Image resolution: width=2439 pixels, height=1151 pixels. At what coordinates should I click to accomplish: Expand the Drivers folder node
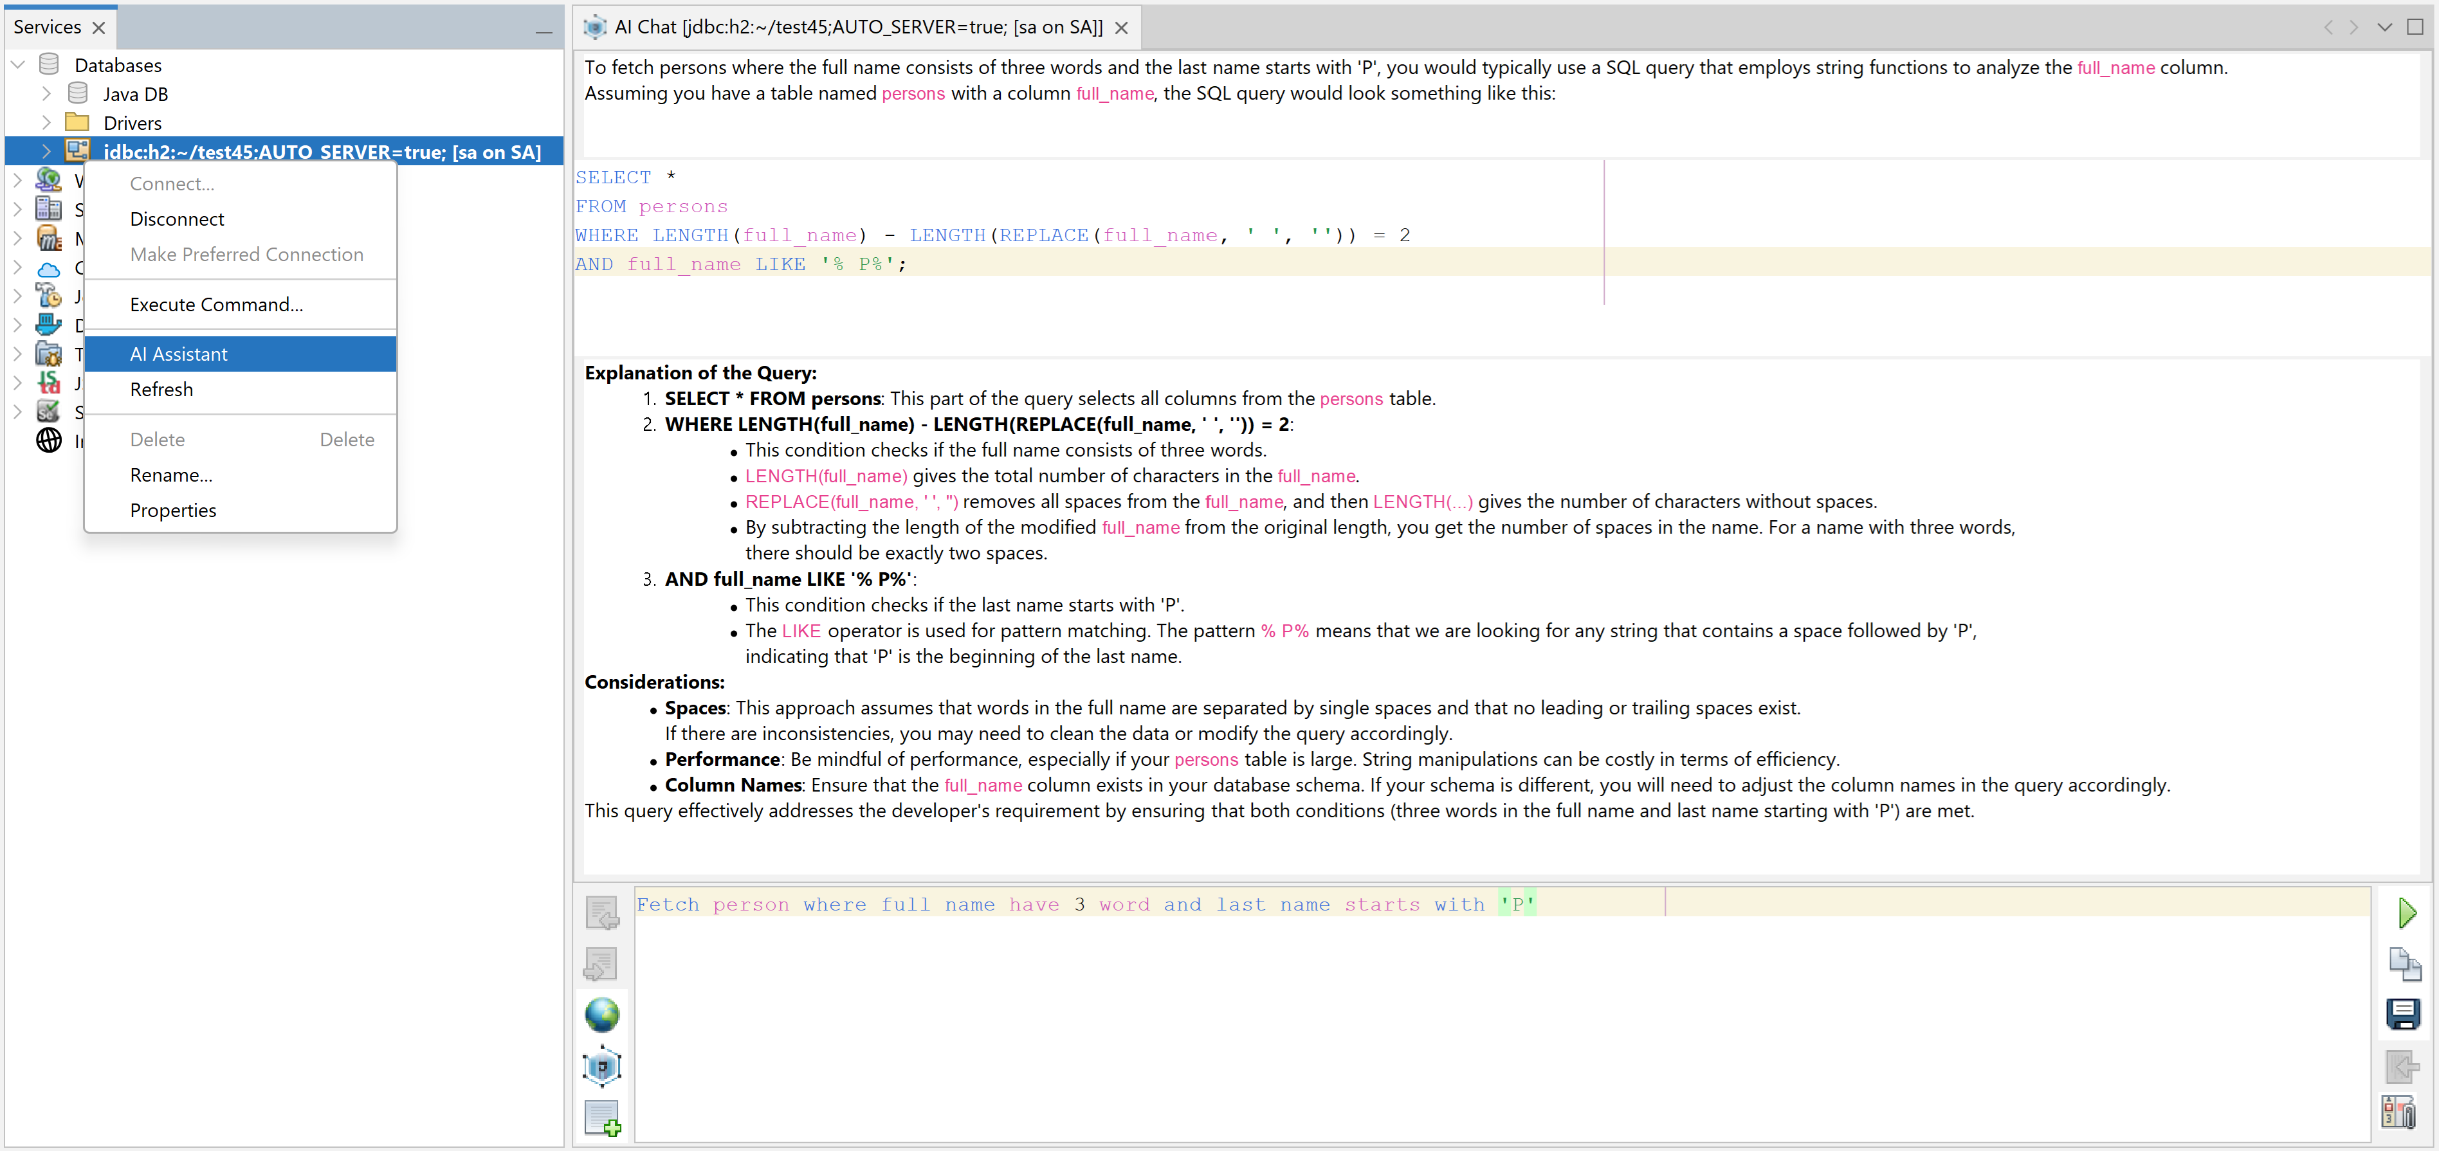click(x=46, y=123)
